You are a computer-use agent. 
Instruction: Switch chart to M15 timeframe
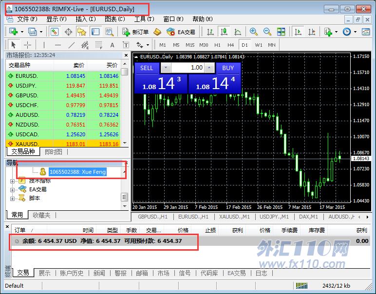[190, 45]
